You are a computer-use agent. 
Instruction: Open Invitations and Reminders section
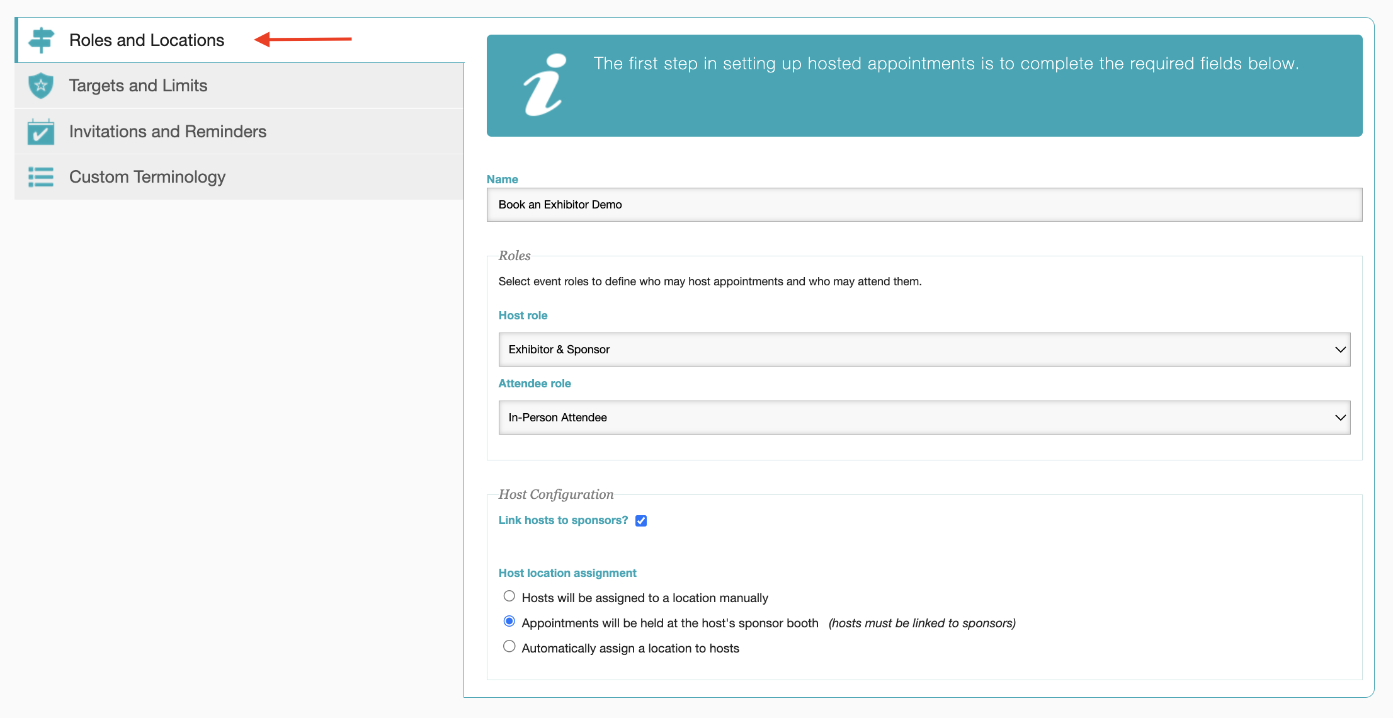(168, 132)
